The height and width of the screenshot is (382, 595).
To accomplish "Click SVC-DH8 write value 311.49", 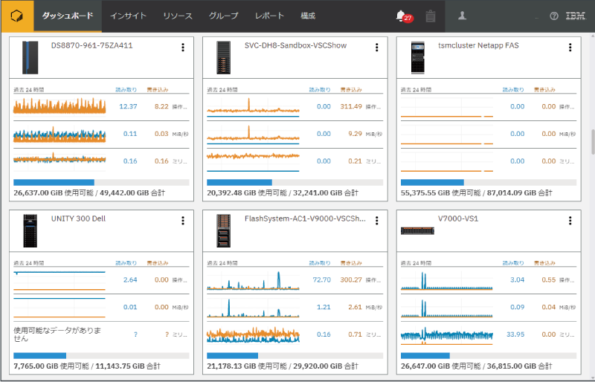I will [x=351, y=106].
